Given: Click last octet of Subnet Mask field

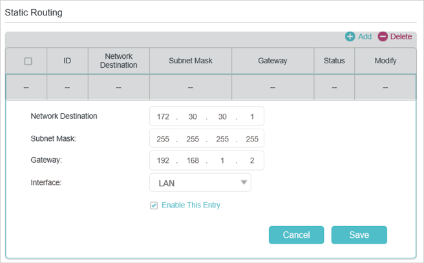Looking at the screenshot, I should tap(252, 139).
